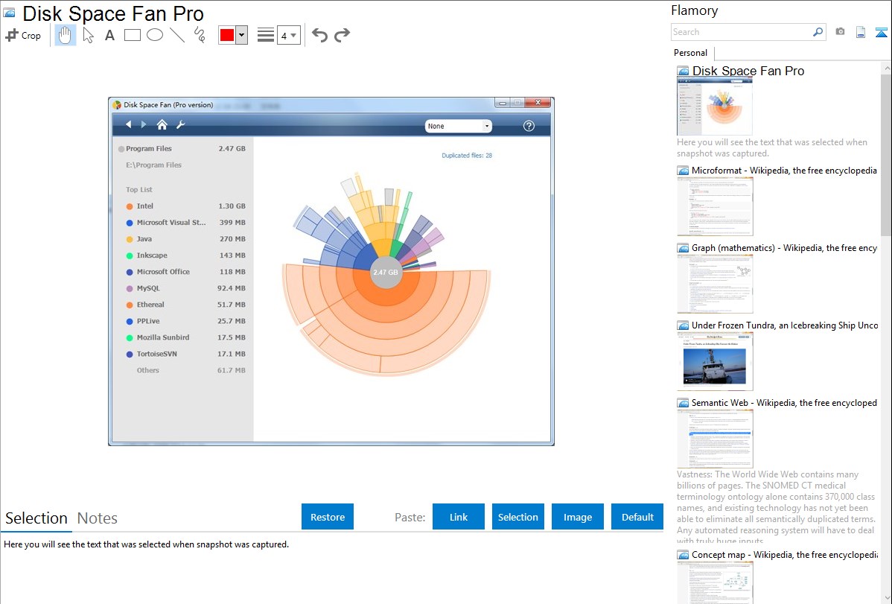Open the icebreaking ship snapshot thumbnail
This screenshot has width=892, height=604.
(715, 361)
